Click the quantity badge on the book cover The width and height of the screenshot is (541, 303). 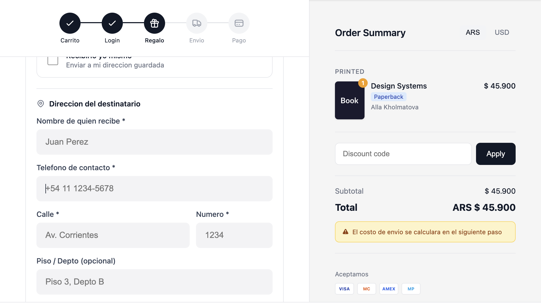[363, 84]
